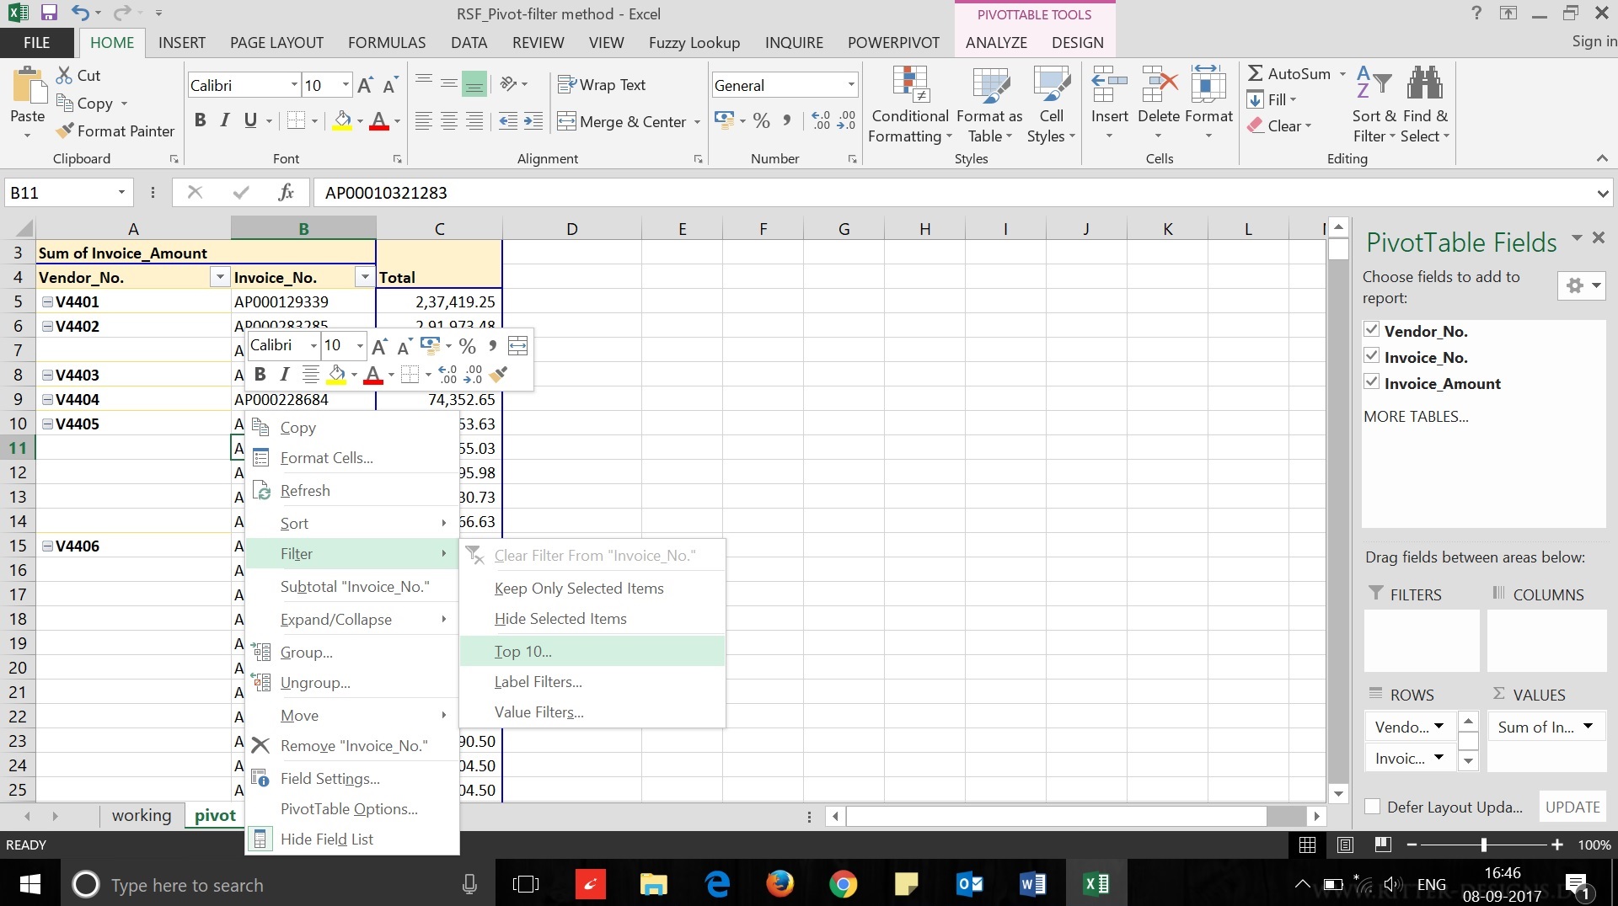This screenshot has height=906, width=1618.
Task: Open the General number format dropdown
Action: [x=851, y=85]
